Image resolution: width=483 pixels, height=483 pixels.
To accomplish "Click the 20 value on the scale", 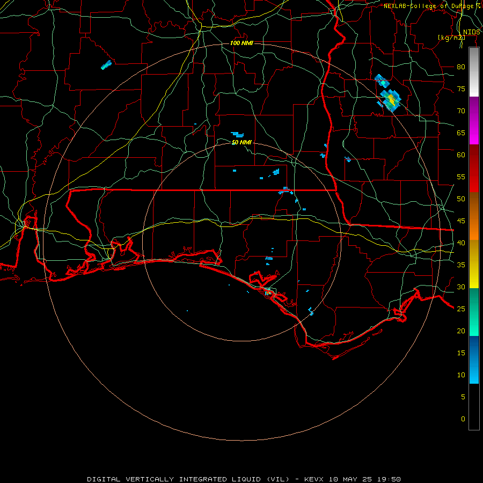I will [x=461, y=331].
